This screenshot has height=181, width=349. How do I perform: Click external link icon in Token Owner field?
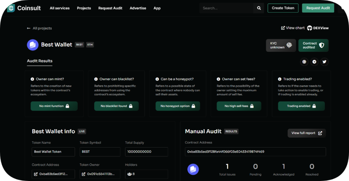[84, 174]
